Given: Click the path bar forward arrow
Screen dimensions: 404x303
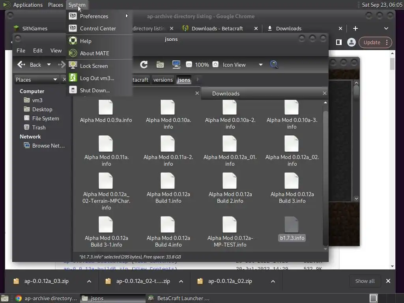Looking at the screenshot, I should coord(198,80).
